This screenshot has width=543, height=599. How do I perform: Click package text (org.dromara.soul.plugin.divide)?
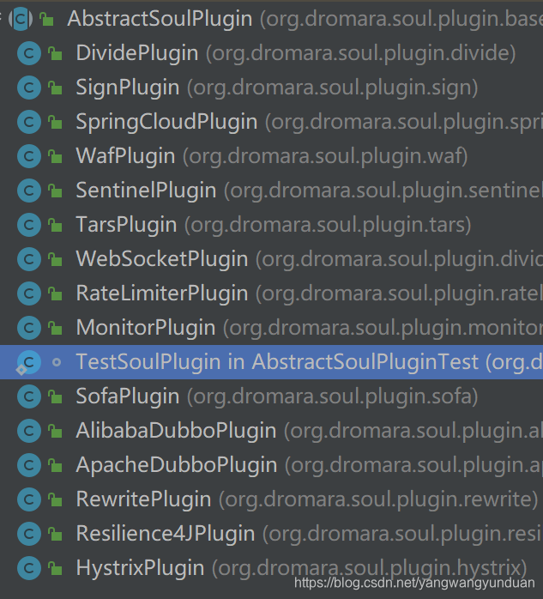coord(361,53)
